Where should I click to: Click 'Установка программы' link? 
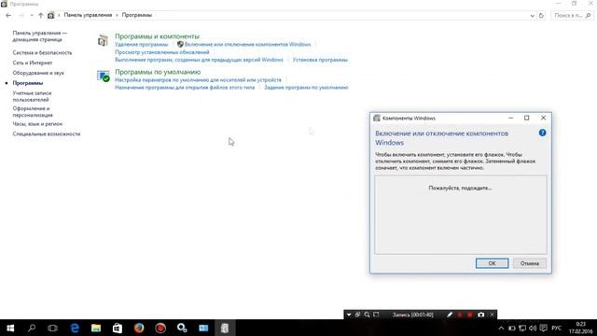coord(320,60)
